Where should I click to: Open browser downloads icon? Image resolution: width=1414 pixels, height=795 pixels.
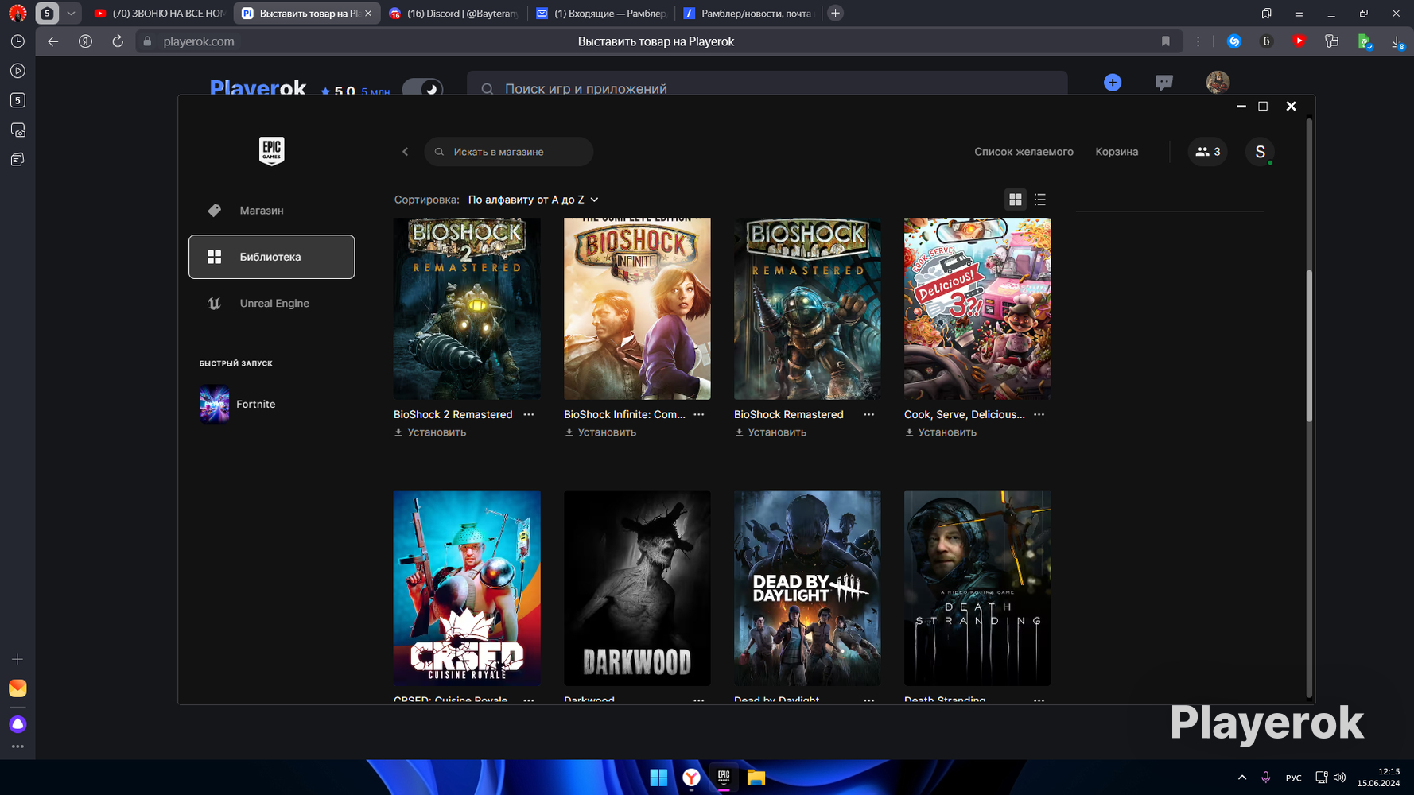click(1397, 42)
